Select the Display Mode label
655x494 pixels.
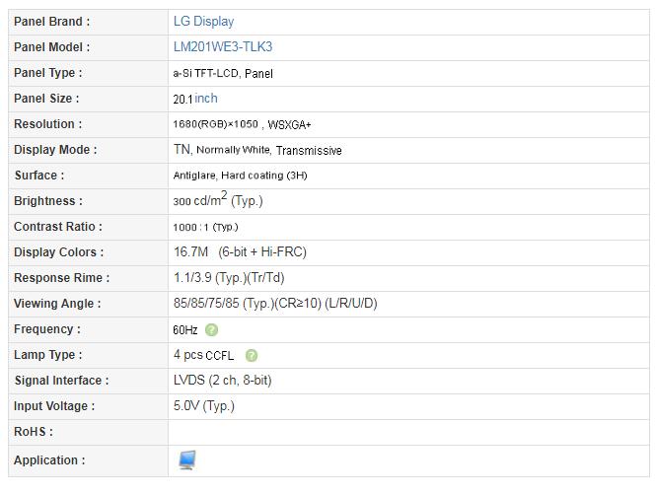point(55,150)
